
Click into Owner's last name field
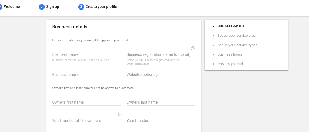[161, 102]
